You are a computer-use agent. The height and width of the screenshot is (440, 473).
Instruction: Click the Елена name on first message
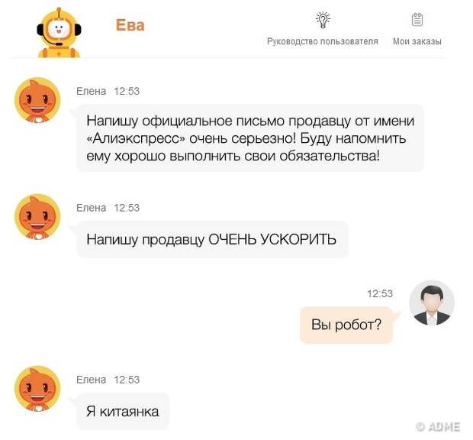(91, 91)
